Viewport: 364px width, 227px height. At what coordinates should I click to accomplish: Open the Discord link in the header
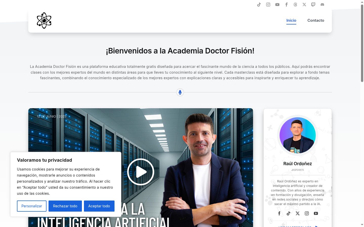(322, 5)
